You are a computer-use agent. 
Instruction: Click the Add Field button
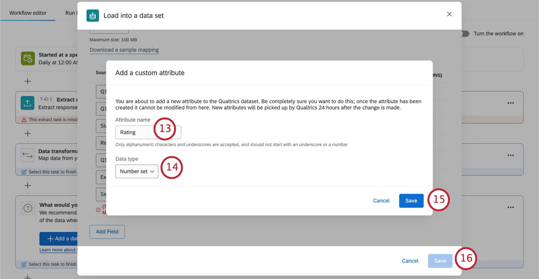click(107, 232)
